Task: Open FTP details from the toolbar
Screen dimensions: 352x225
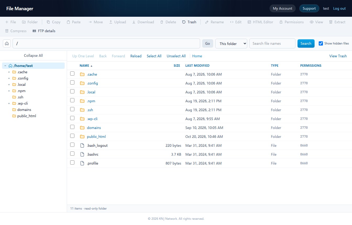Action: [x=44, y=31]
